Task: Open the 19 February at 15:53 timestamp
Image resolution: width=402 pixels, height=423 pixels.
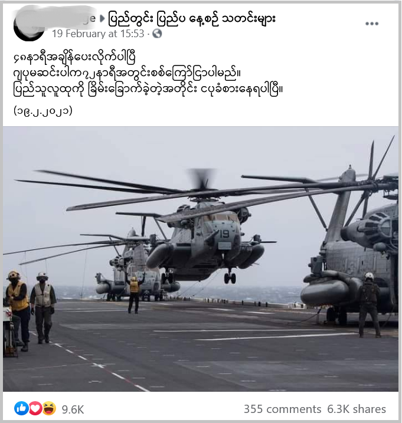Action: tap(98, 34)
